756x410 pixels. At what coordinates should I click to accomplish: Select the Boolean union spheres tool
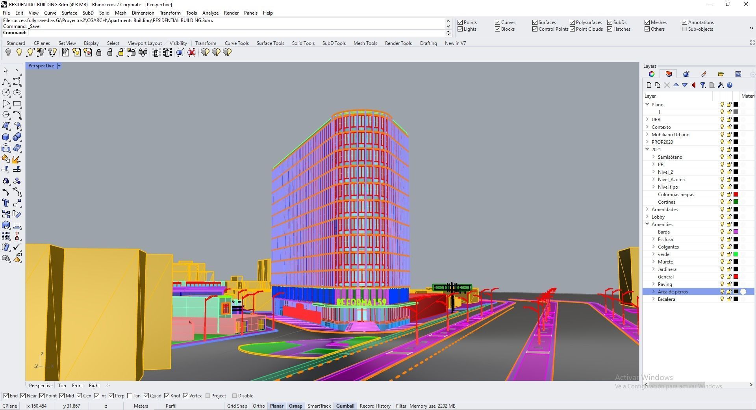tap(17, 137)
